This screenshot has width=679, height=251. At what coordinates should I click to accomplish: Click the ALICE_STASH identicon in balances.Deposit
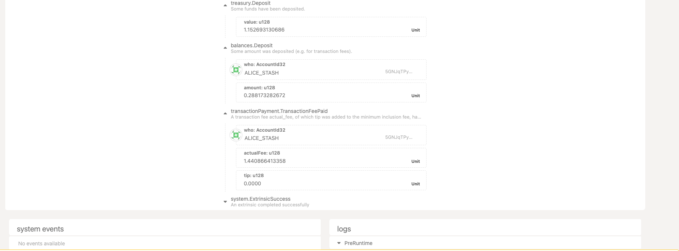point(236,69)
